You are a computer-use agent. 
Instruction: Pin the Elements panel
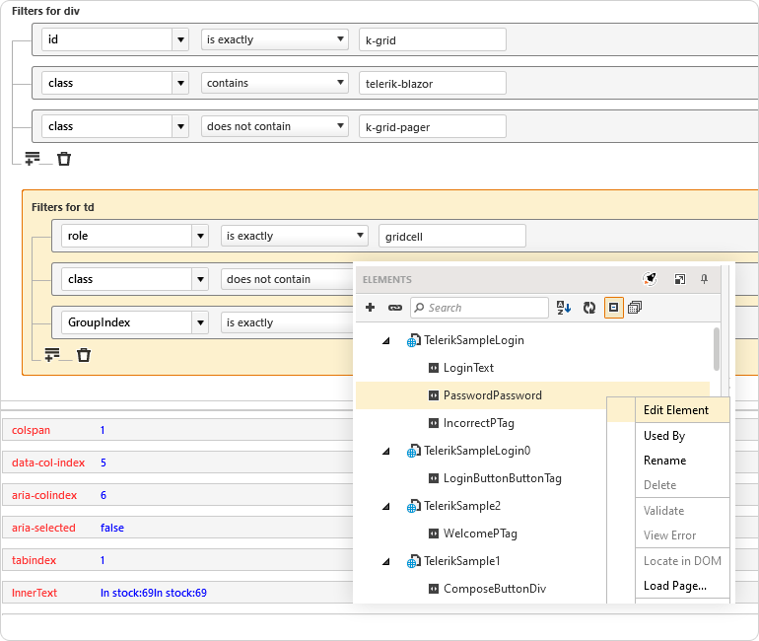(x=704, y=280)
